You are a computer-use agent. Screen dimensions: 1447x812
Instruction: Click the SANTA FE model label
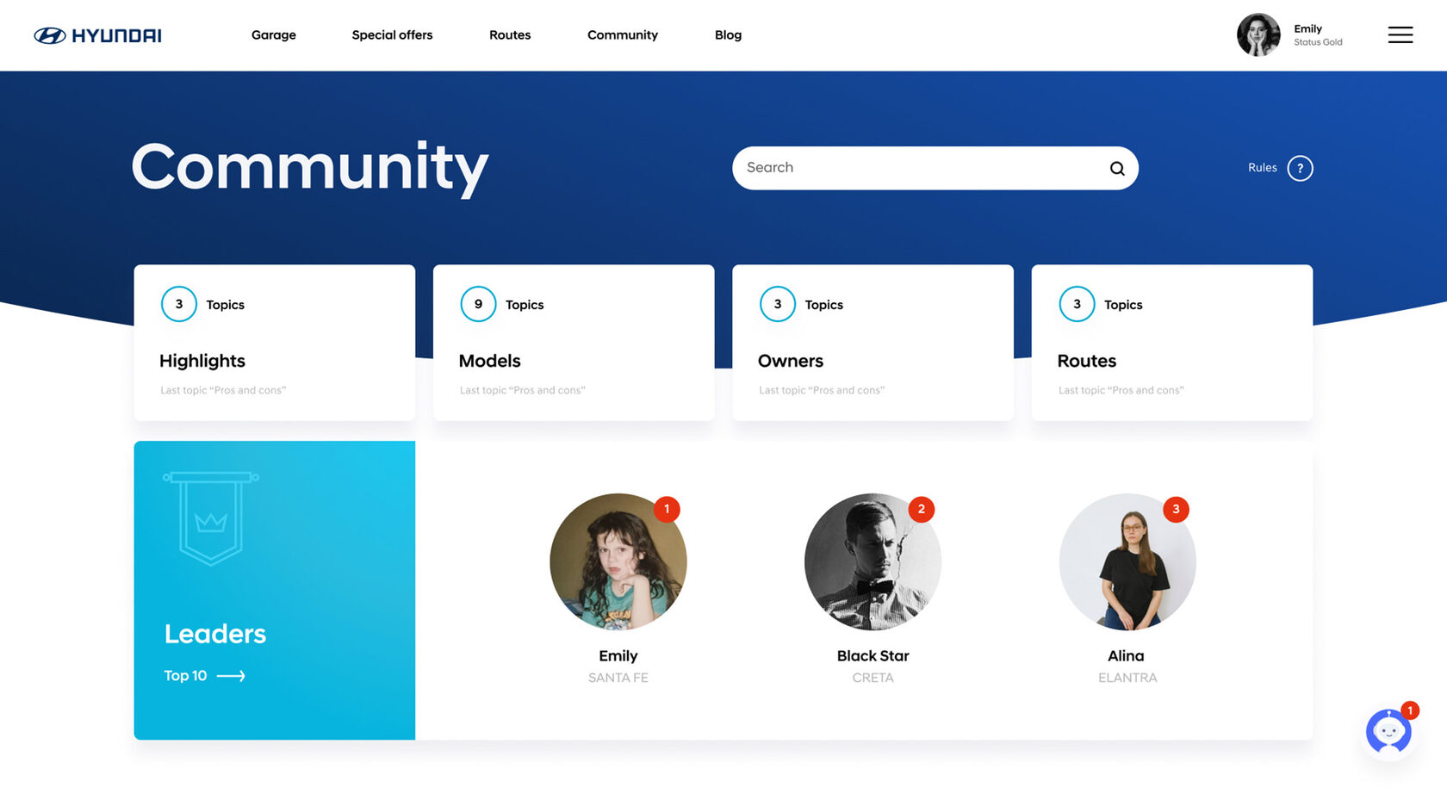pyautogui.click(x=618, y=678)
